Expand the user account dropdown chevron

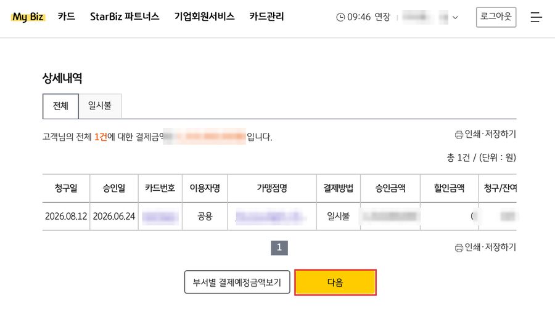click(x=455, y=17)
